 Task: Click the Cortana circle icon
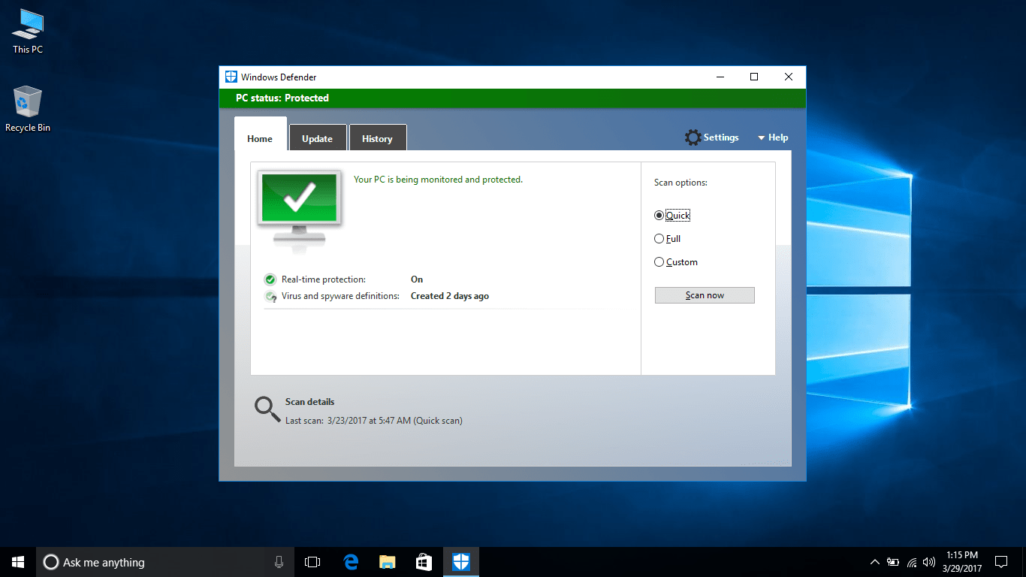click(51, 562)
